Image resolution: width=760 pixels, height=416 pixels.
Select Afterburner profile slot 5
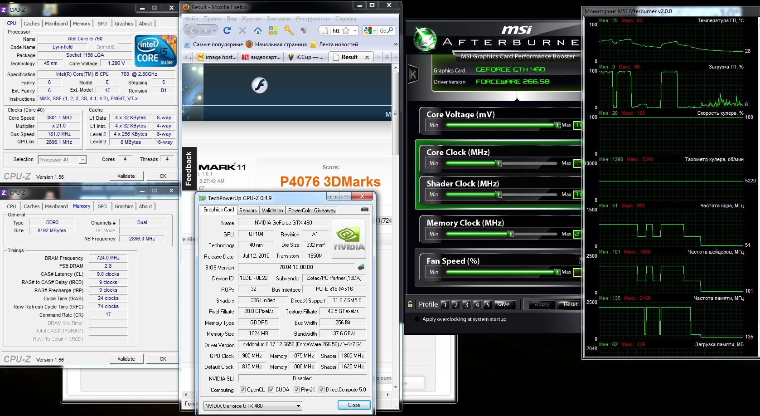(488, 304)
